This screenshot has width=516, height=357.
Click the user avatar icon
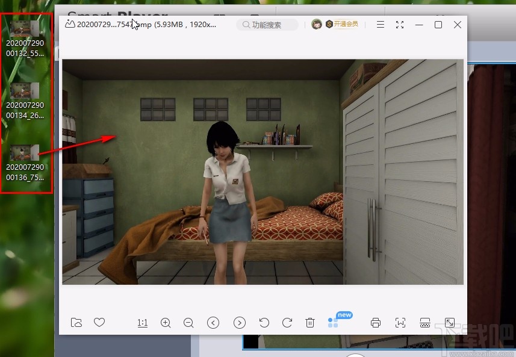pyautogui.click(x=317, y=24)
